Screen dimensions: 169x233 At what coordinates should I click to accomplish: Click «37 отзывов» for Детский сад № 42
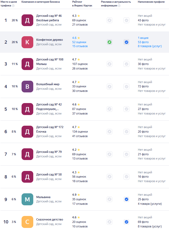point(80,113)
